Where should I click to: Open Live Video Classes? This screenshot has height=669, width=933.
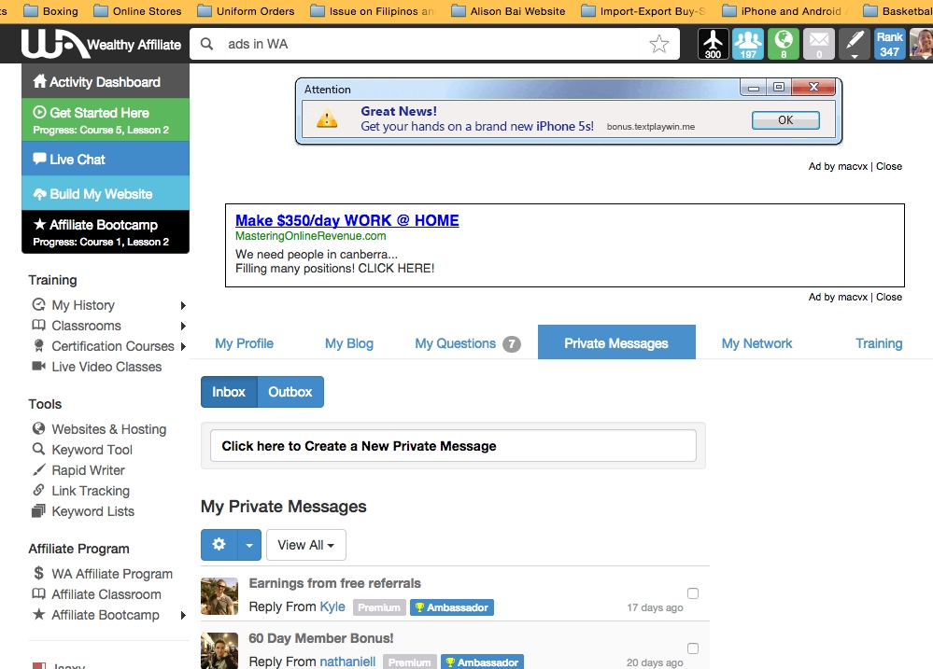tap(106, 367)
